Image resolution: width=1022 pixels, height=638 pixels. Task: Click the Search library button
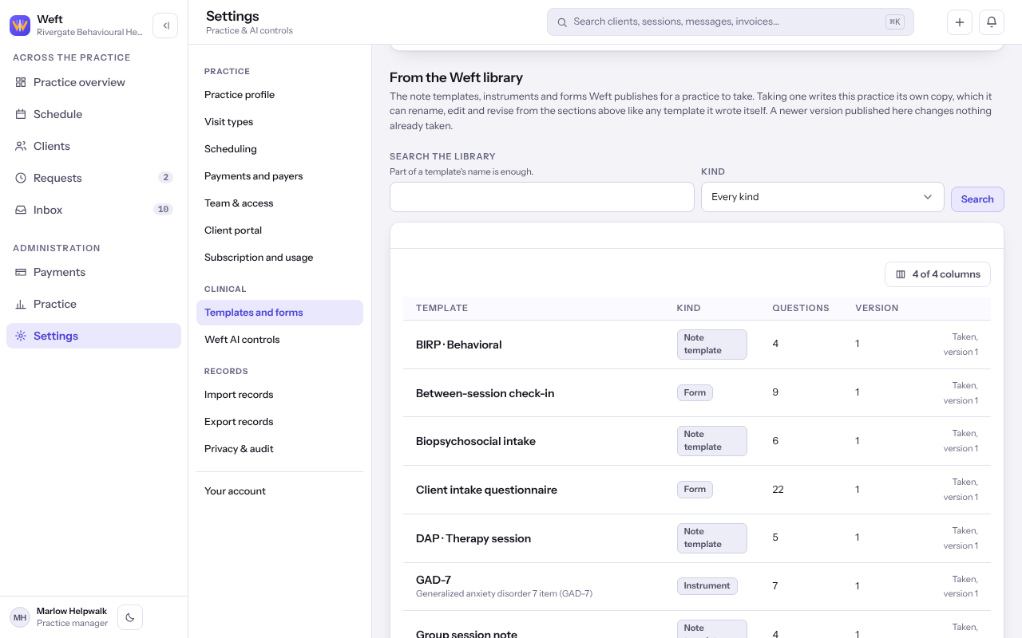(977, 199)
